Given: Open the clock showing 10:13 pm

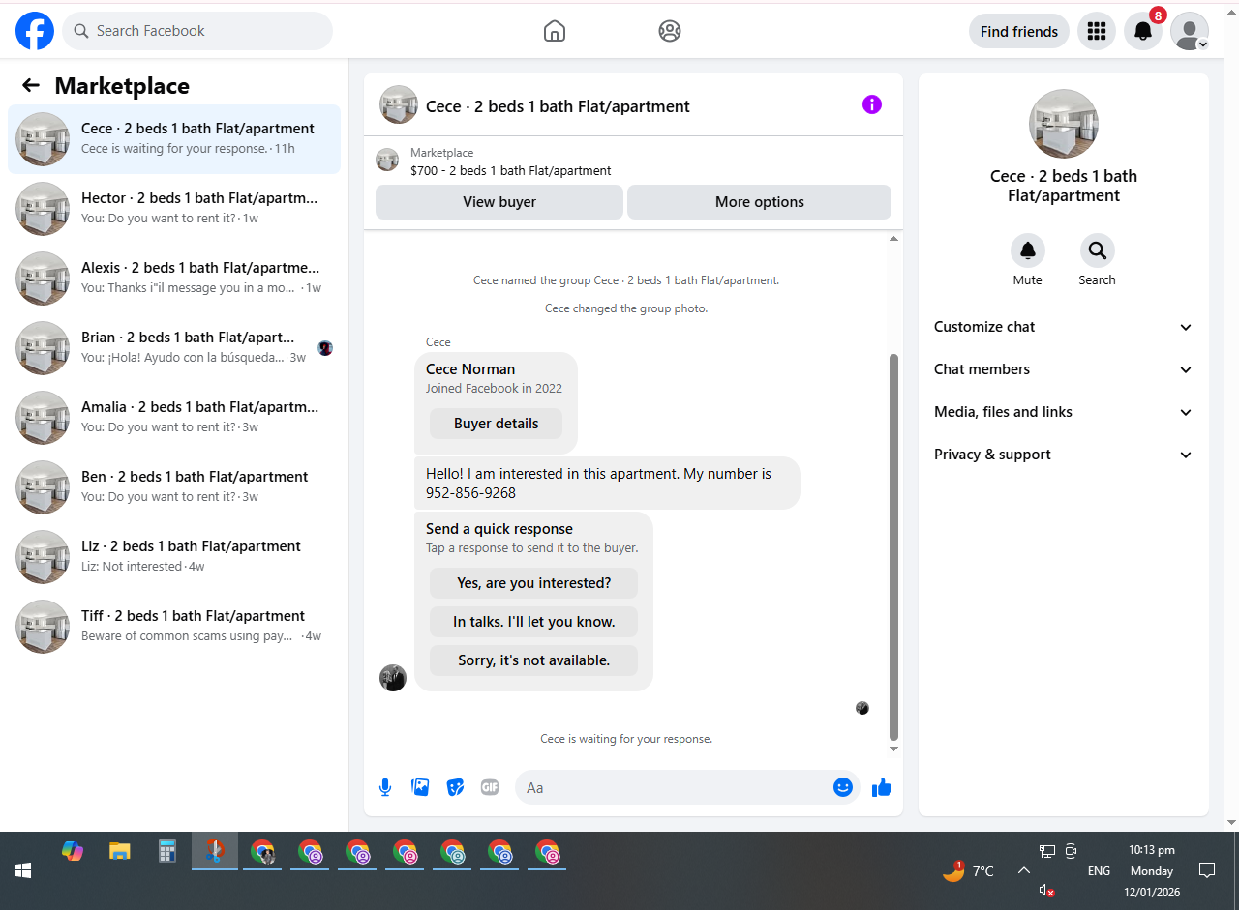Looking at the screenshot, I should pos(1152,870).
